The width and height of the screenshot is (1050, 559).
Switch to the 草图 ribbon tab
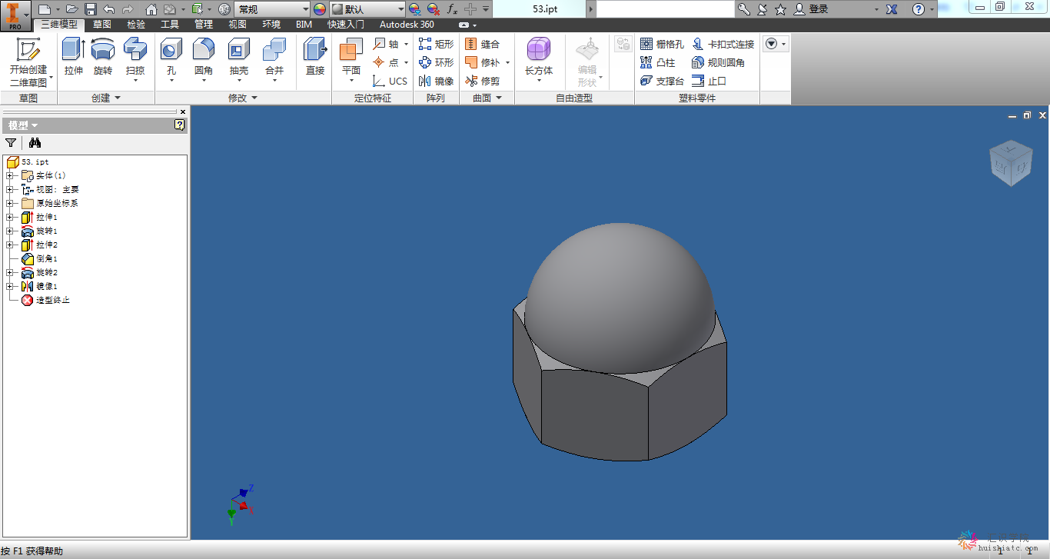(x=102, y=25)
